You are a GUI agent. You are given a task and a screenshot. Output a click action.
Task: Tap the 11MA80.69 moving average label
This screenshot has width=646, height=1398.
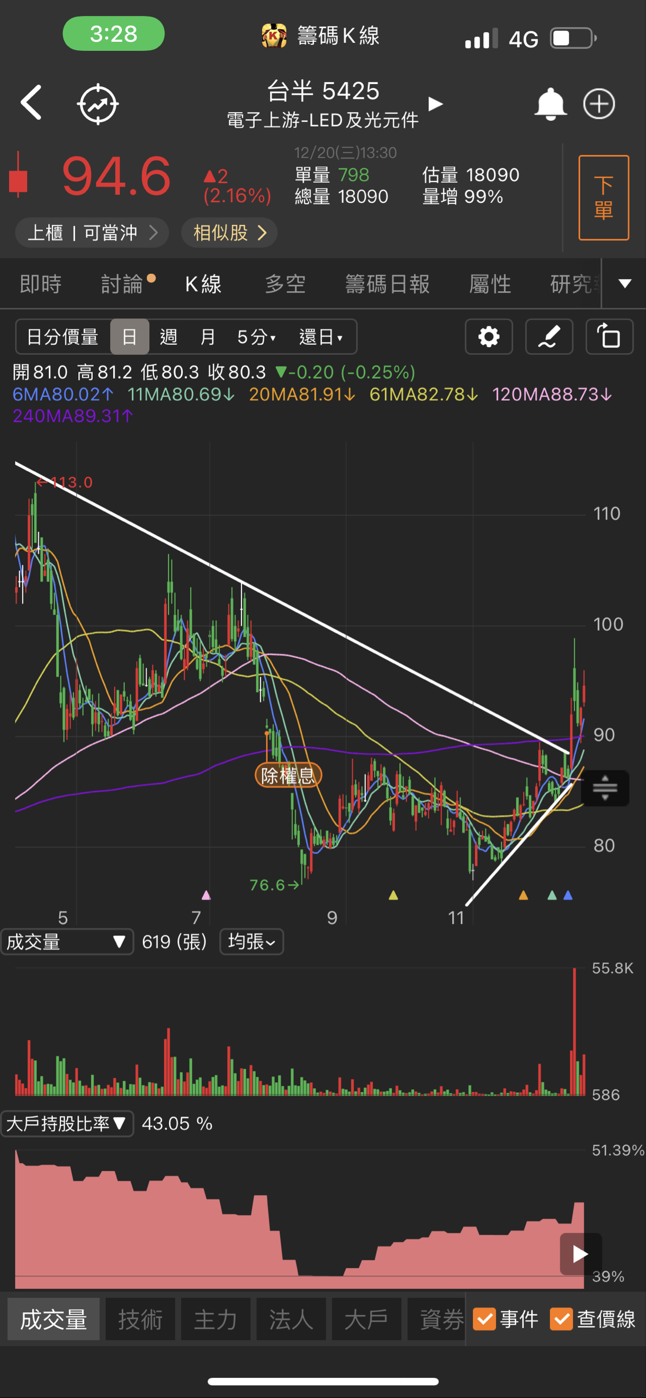[x=181, y=394]
